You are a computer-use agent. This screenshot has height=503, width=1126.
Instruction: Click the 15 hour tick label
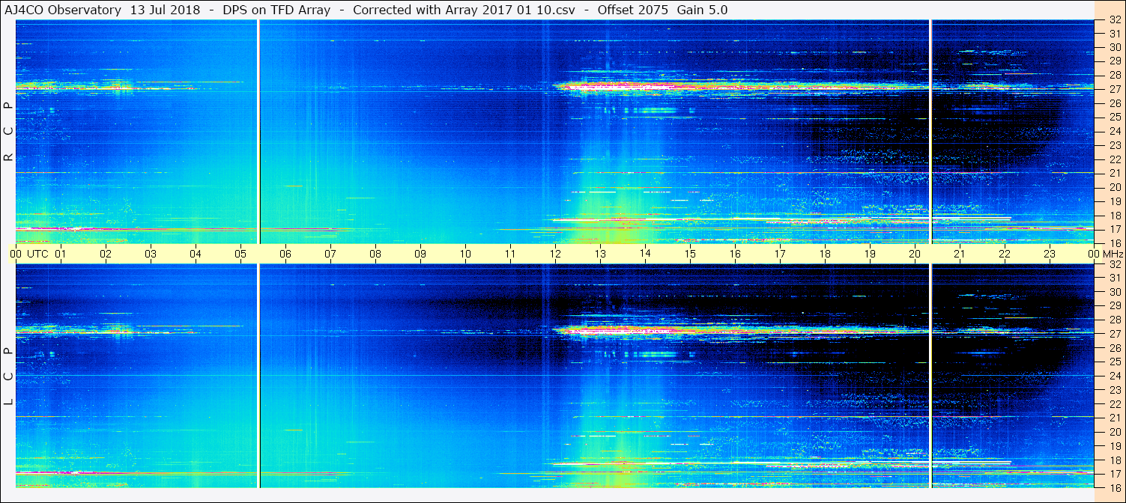[690, 254]
